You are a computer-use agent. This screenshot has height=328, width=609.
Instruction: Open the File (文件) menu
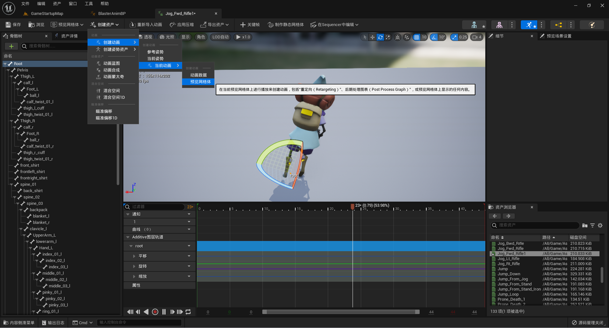(x=25, y=4)
